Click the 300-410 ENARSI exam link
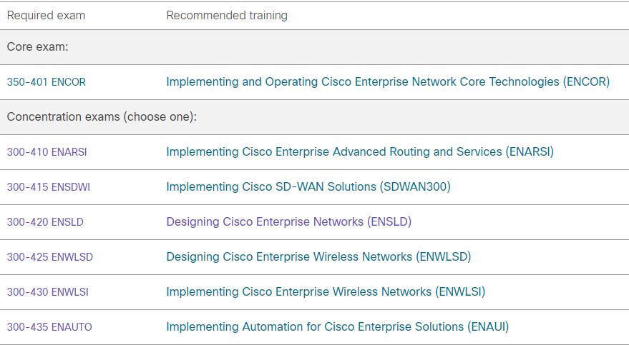 coord(47,152)
